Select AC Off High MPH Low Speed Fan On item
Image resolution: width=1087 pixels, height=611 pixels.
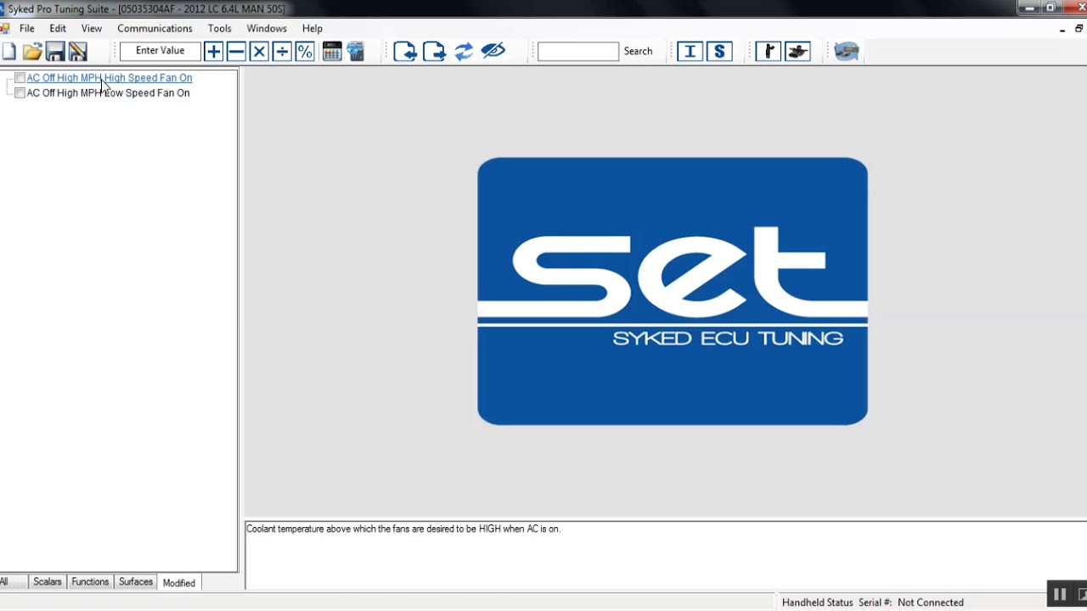108,93
